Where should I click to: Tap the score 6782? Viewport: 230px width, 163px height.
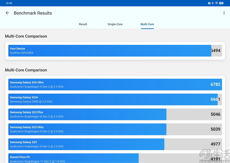pyautogui.click(x=216, y=84)
